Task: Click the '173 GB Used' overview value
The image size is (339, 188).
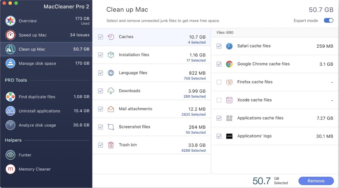Action: pyautogui.click(x=82, y=21)
